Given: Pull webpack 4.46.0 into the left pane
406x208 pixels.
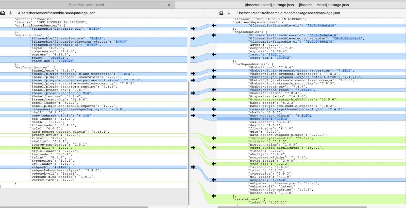Looking at the screenshot, I should 214,180.
